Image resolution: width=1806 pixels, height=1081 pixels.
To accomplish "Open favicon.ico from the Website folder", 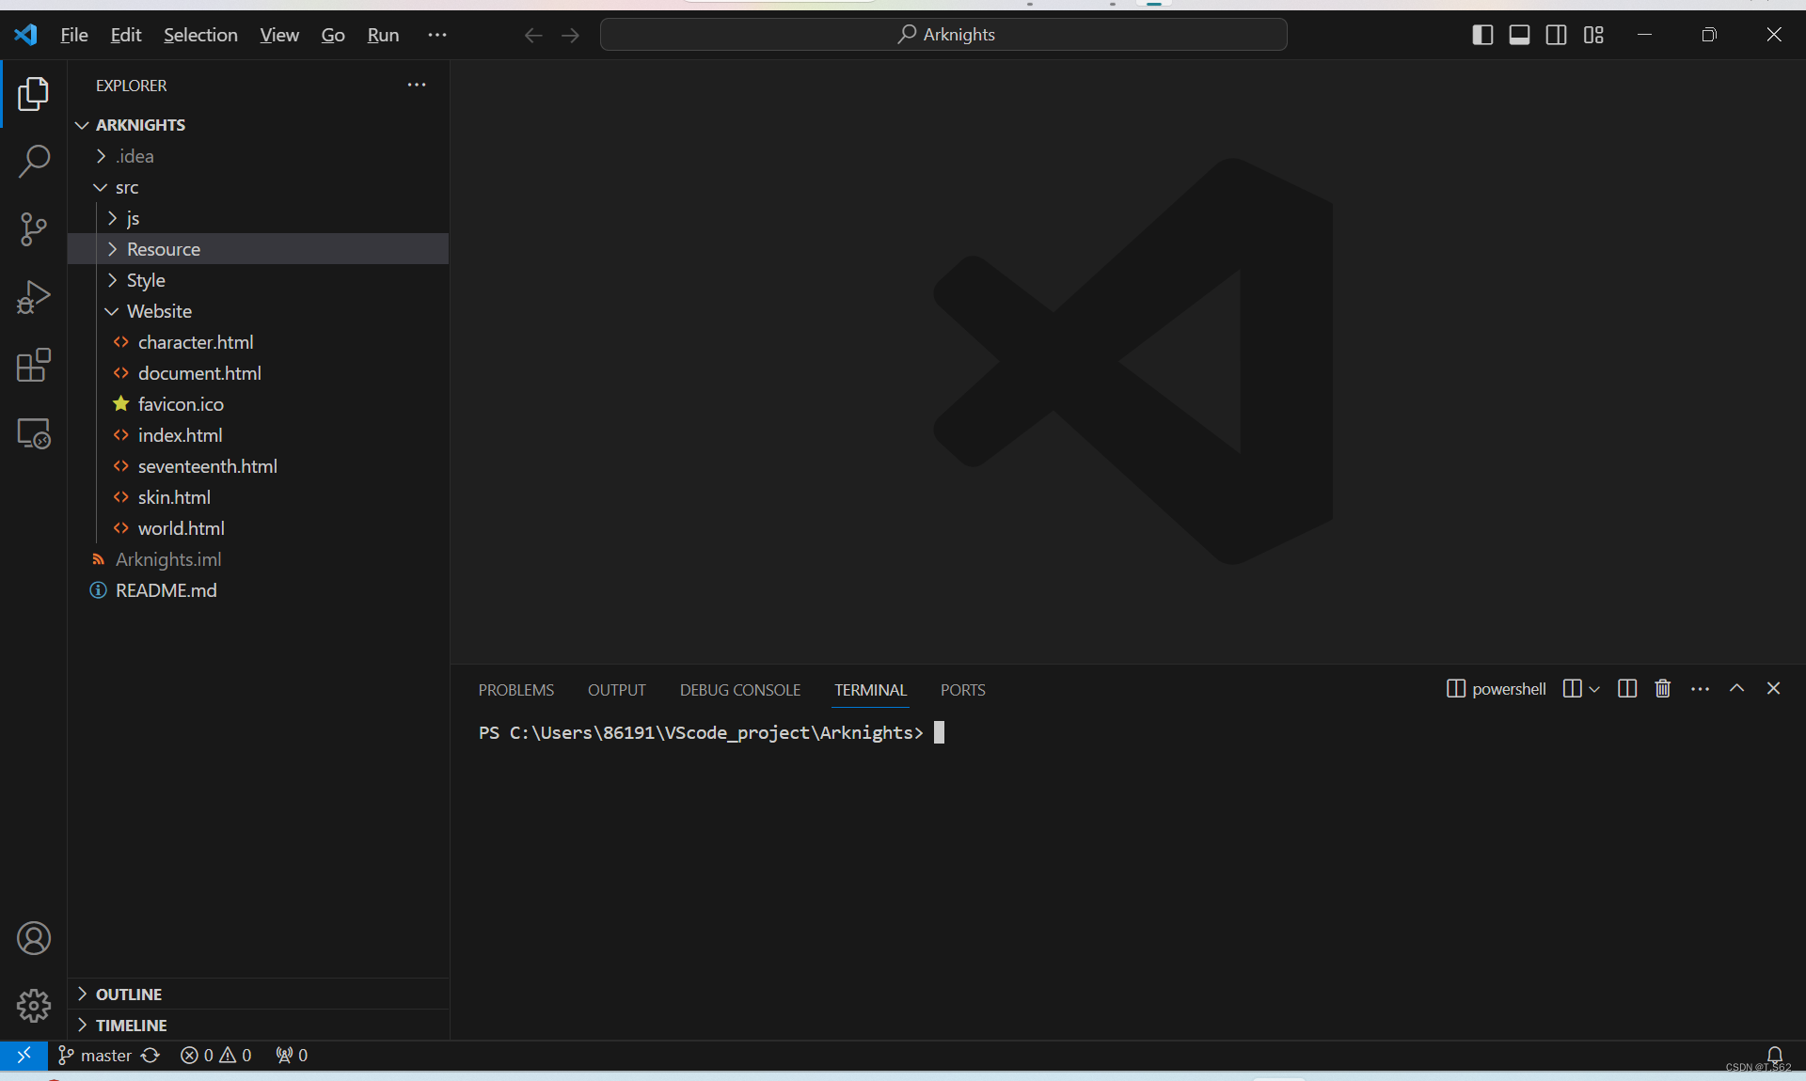I will (181, 404).
